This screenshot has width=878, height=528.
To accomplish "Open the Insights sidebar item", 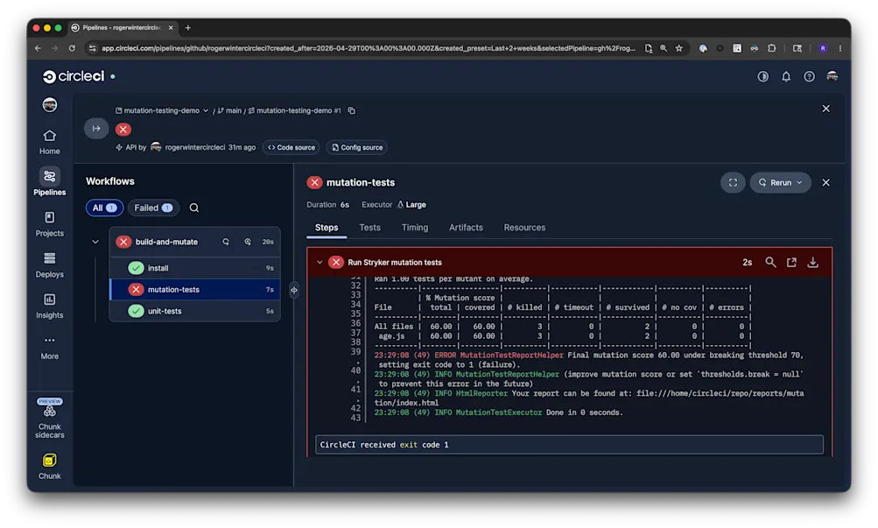I will [x=49, y=306].
